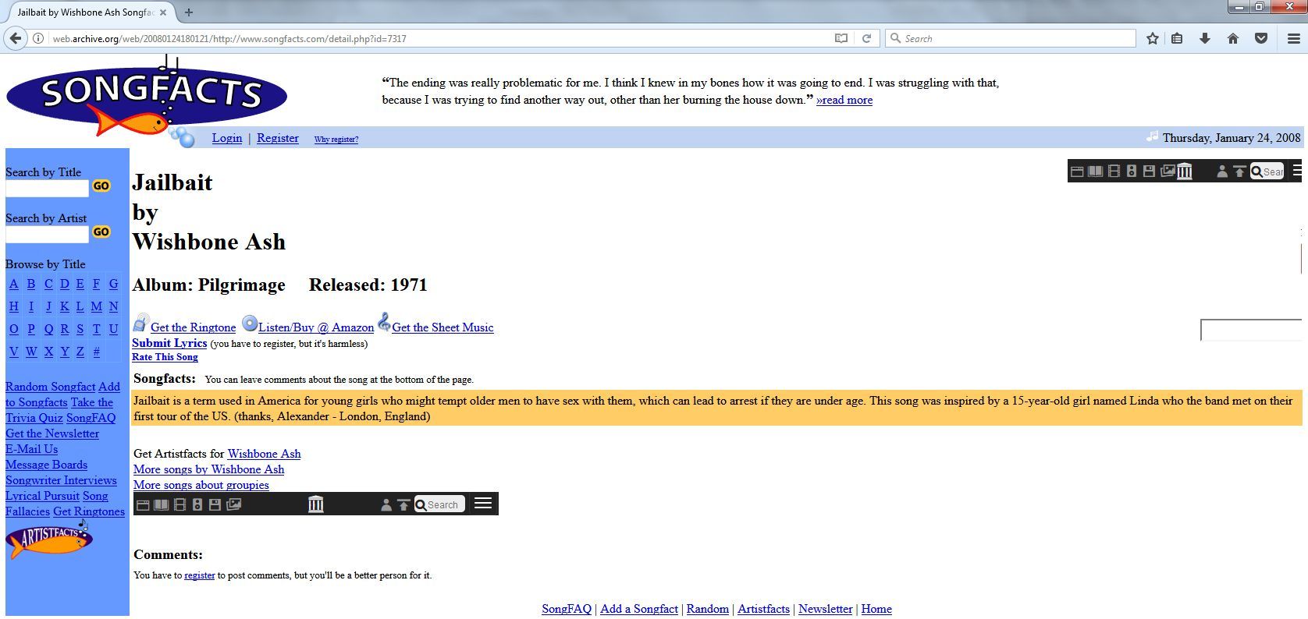Click the Texts book icon in upper Archive toolbar
Viewport: 1308px width, 619px height.
click(1096, 171)
